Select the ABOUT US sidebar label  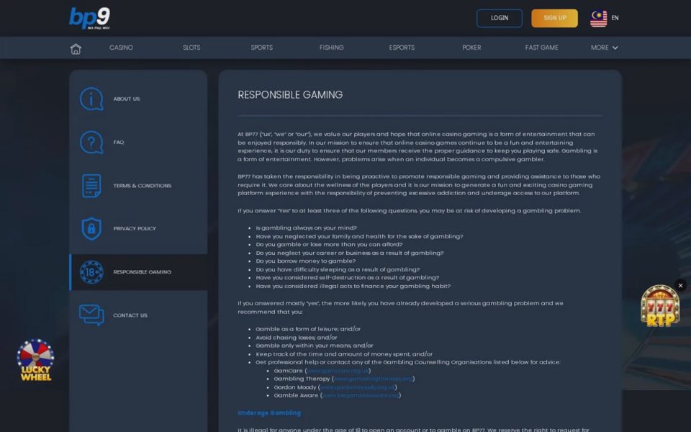click(127, 99)
